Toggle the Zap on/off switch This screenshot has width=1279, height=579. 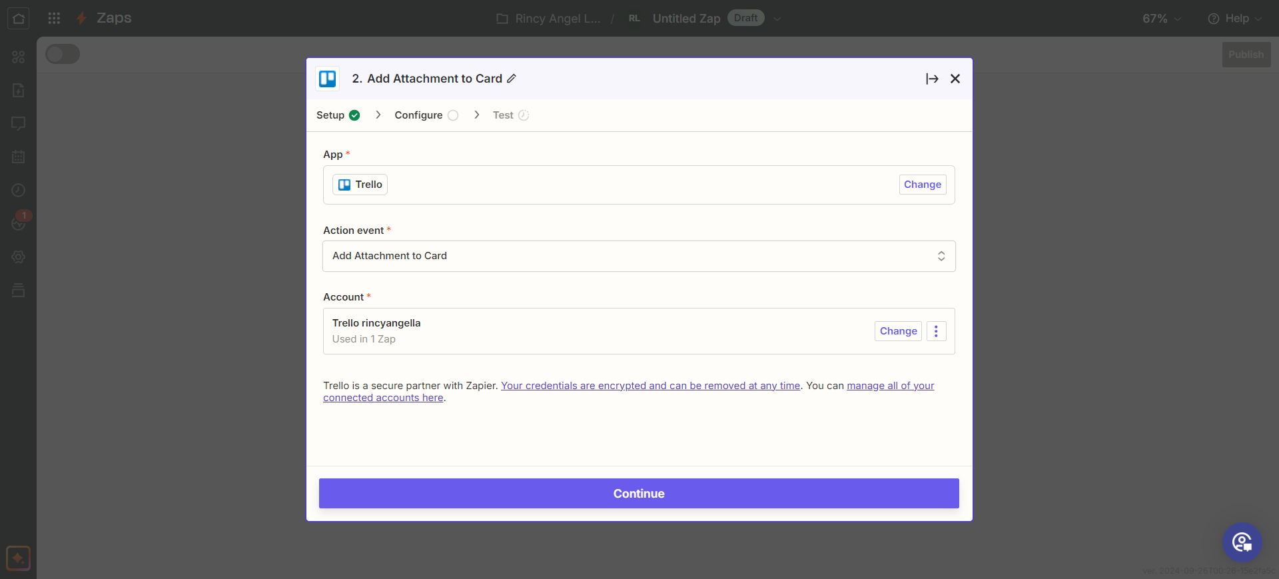pyautogui.click(x=63, y=55)
